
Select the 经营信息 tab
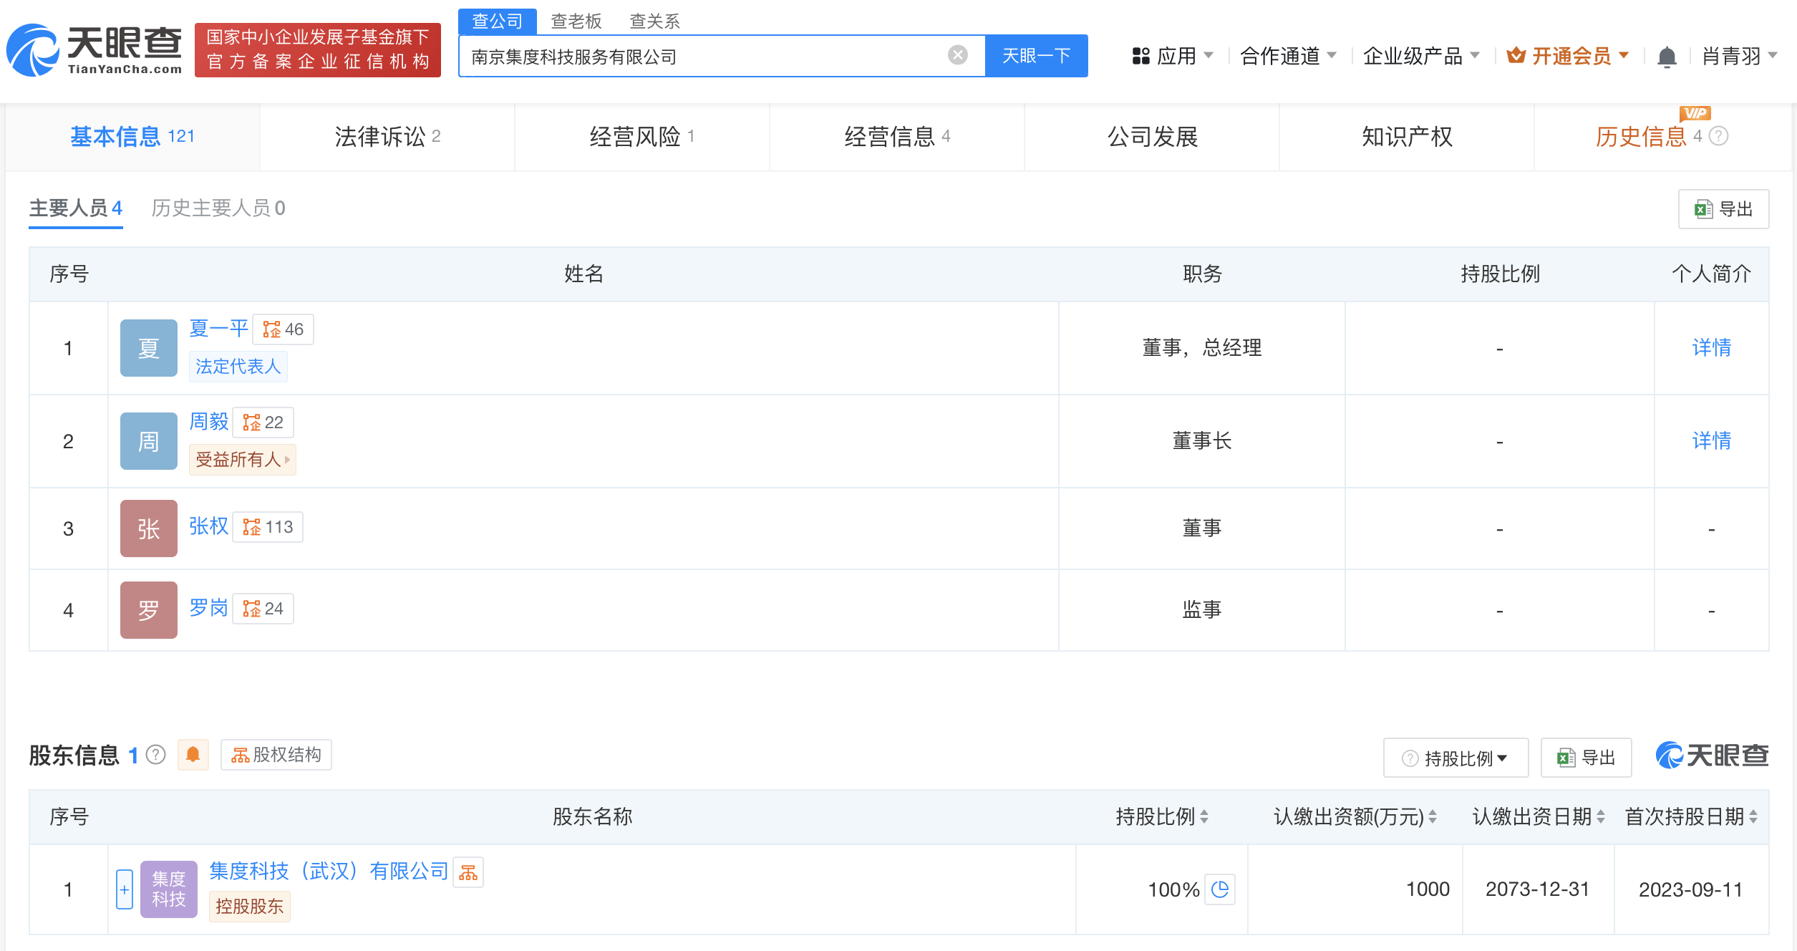[897, 136]
